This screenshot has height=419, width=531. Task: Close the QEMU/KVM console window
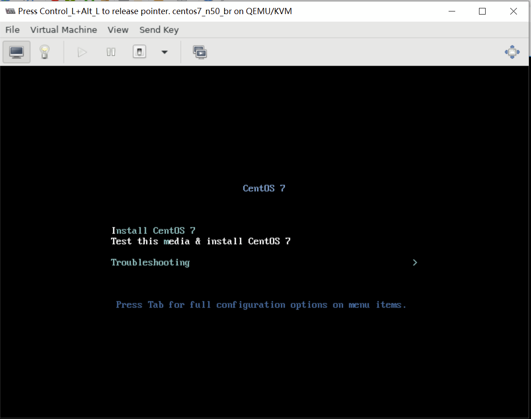coord(513,11)
